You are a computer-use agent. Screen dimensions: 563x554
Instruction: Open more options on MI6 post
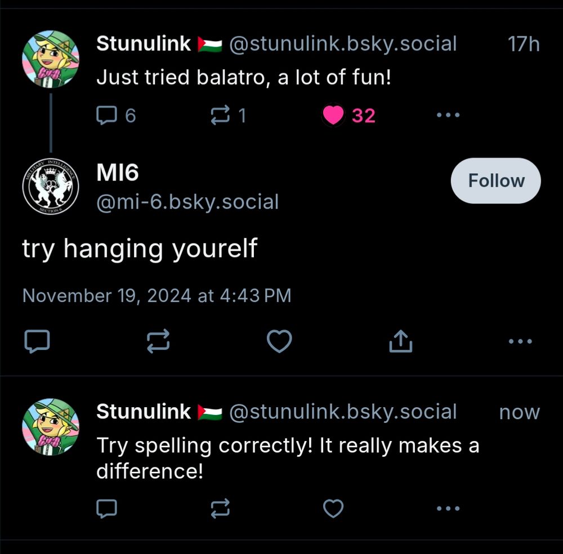pos(520,341)
